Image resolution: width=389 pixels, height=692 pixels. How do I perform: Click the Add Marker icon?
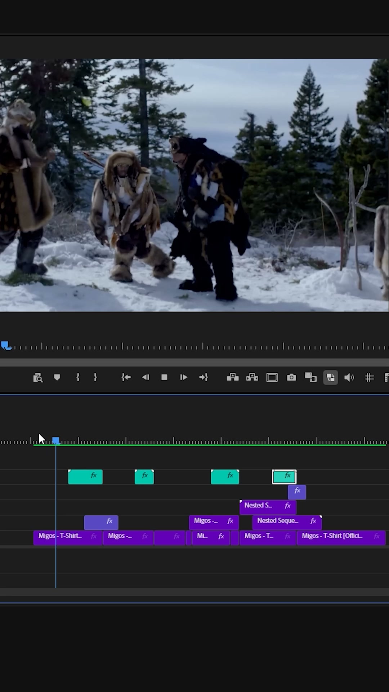pos(57,377)
